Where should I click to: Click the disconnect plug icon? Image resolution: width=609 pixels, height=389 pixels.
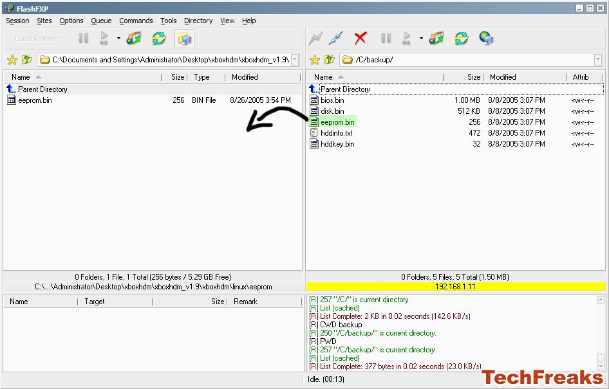coord(336,38)
